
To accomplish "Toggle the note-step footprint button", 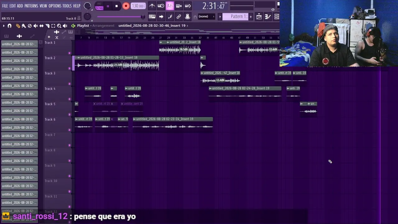I will pyautogui.click(x=170, y=16).
